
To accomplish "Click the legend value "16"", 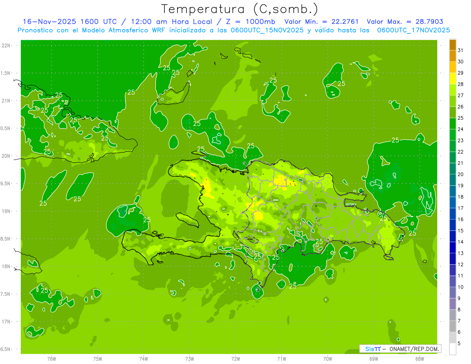I will click(x=460, y=219).
